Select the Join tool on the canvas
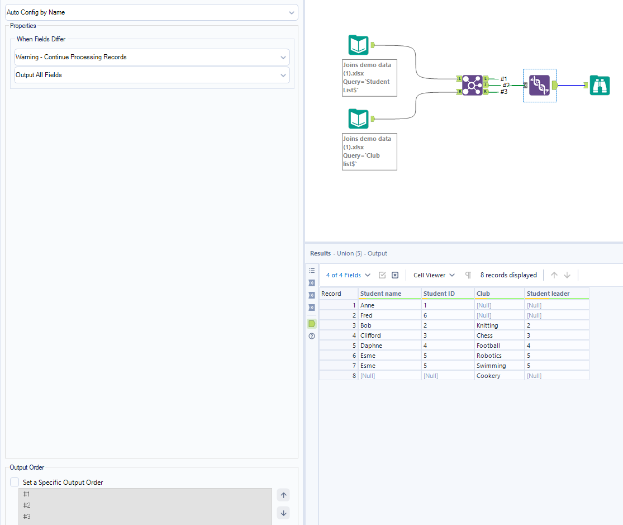 click(472, 85)
